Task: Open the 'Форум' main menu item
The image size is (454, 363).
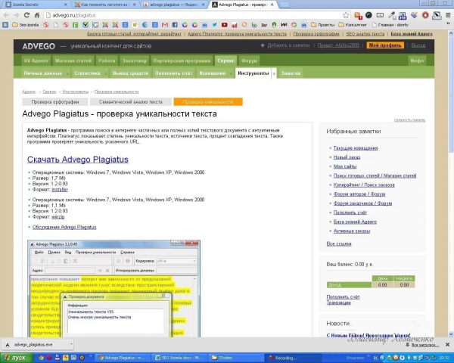Action: click(x=250, y=60)
